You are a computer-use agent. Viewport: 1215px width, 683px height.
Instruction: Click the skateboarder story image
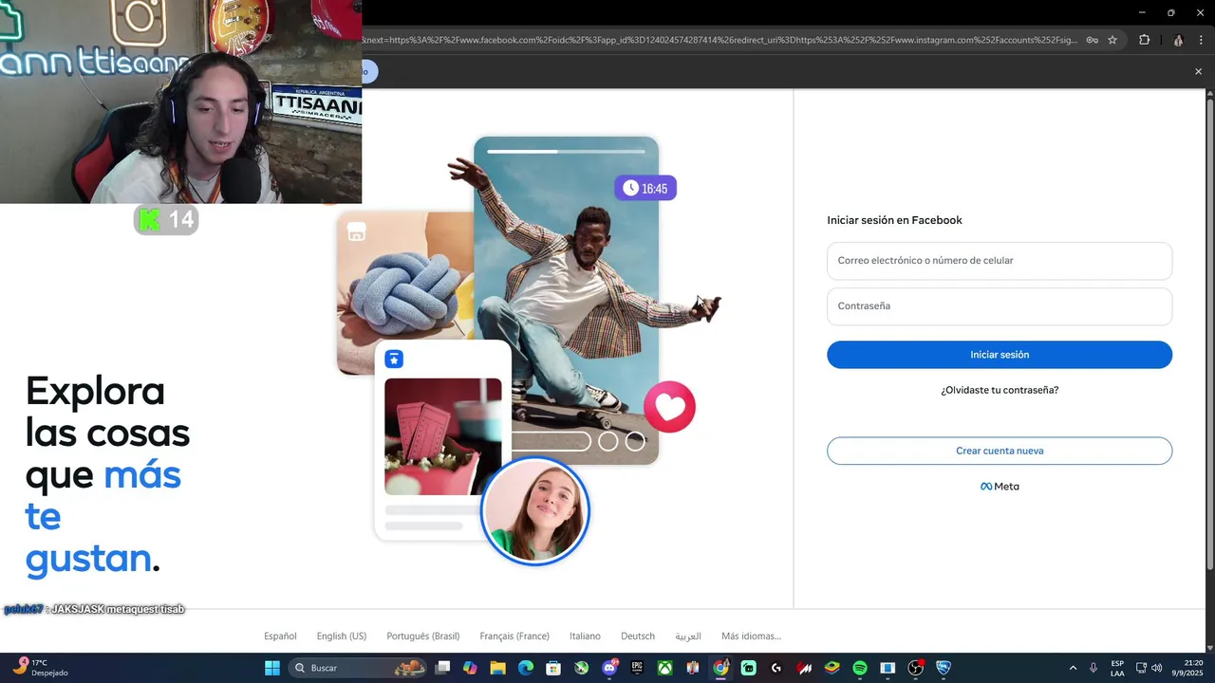566,301
